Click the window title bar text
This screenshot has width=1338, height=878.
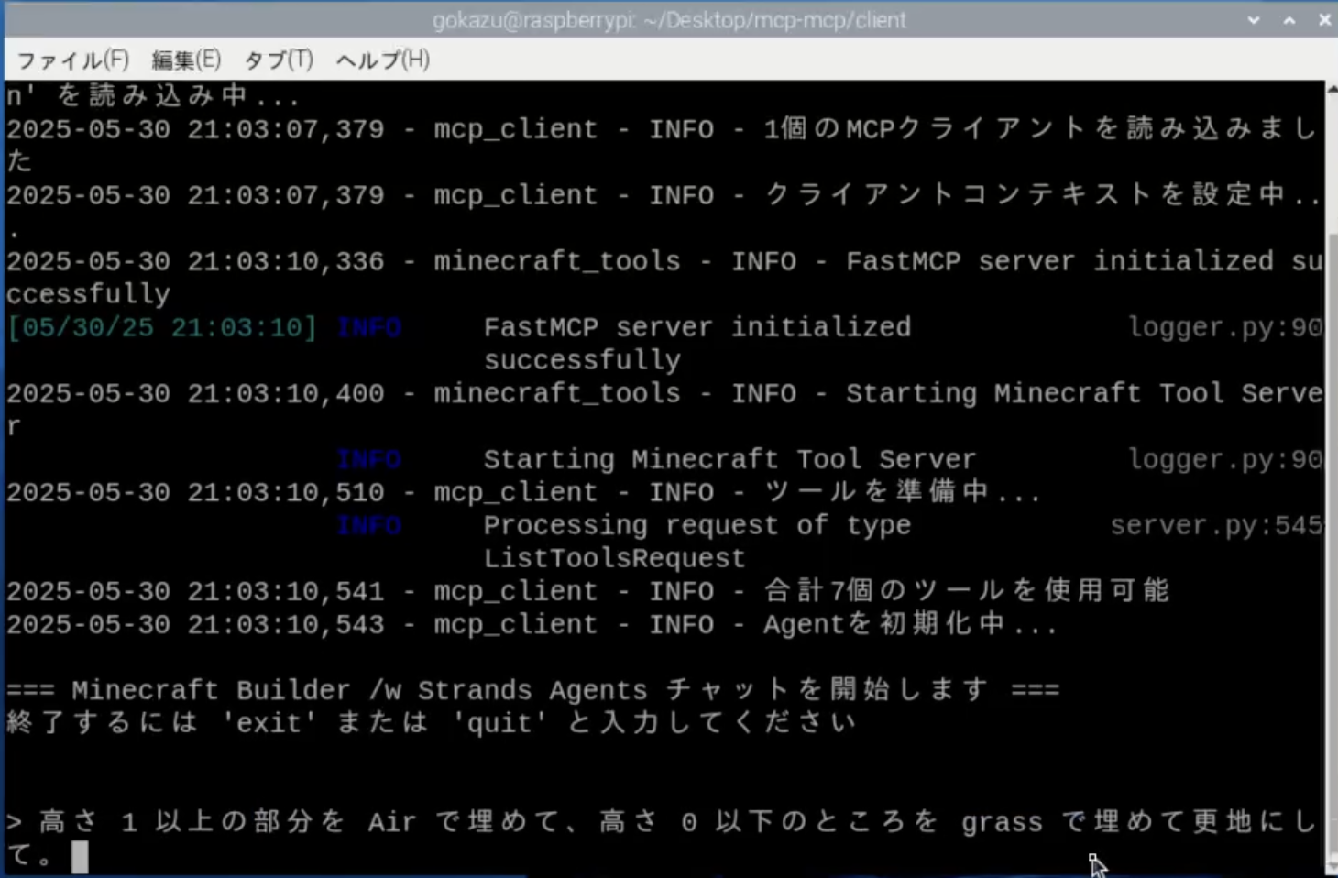pos(669,20)
